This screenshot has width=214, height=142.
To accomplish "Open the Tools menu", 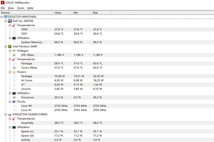I will pos(21,8).
